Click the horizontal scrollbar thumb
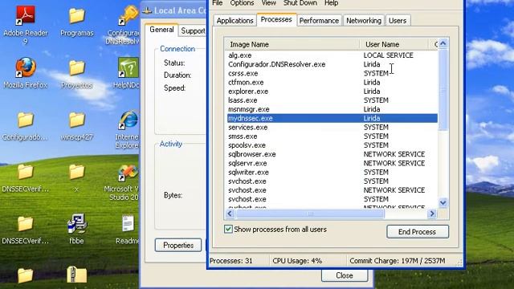The width and height of the screenshot is (514, 289). coord(310,214)
